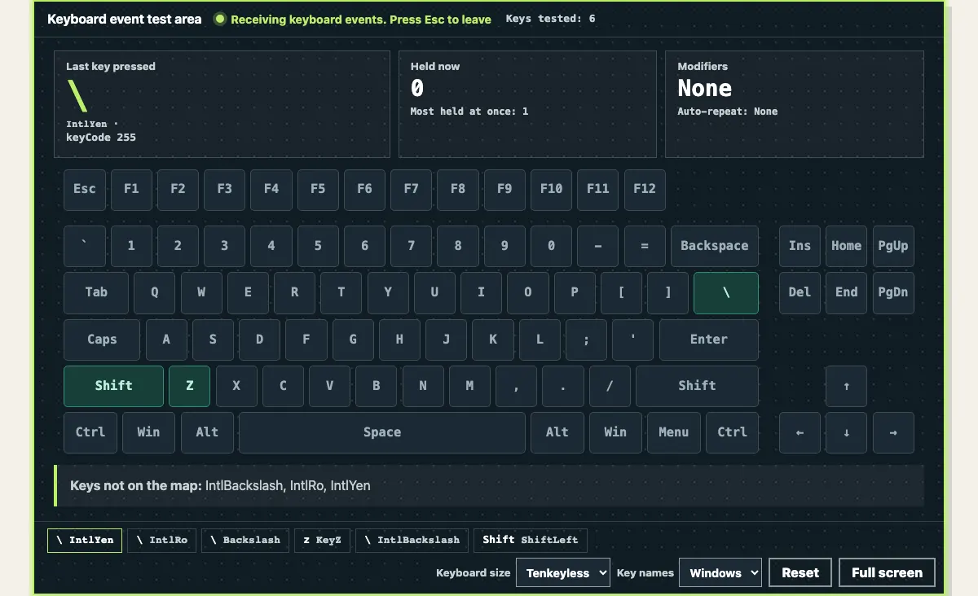978x596 pixels.
Task: Click the 'Auto-repeat: None' text
Action: pos(728,112)
